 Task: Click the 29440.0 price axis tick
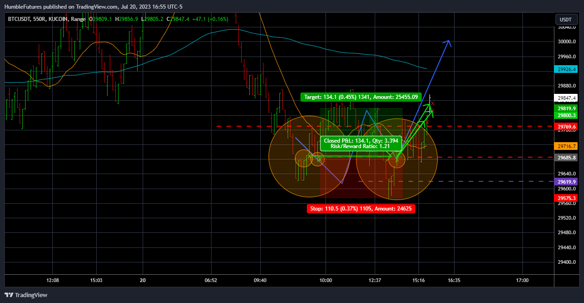[x=567, y=247]
